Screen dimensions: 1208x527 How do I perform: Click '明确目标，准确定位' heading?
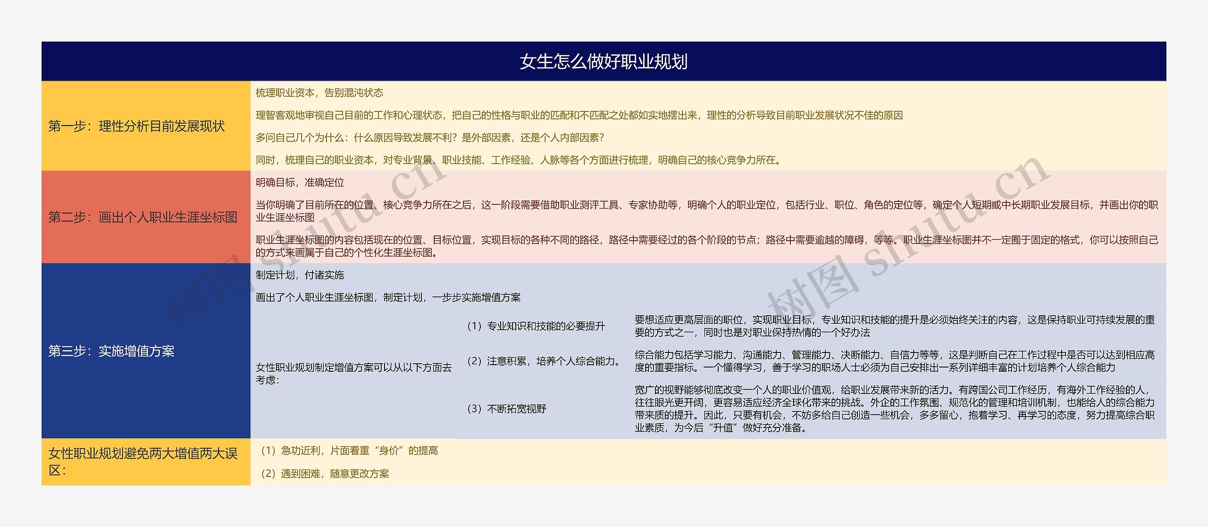tap(300, 183)
